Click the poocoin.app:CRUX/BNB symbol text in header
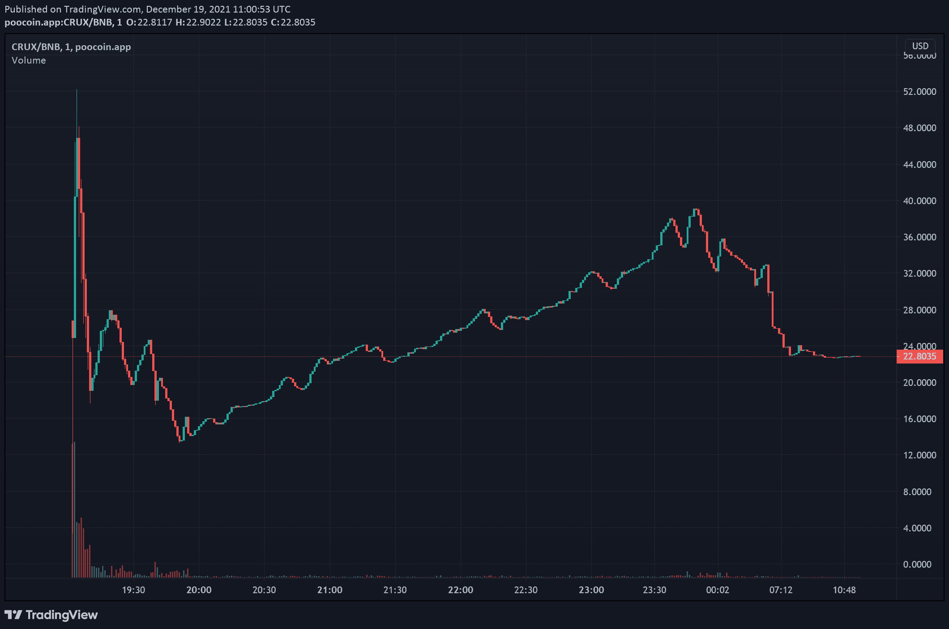Image resolution: width=949 pixels, height=629 pixels. [x=59, y=22]
